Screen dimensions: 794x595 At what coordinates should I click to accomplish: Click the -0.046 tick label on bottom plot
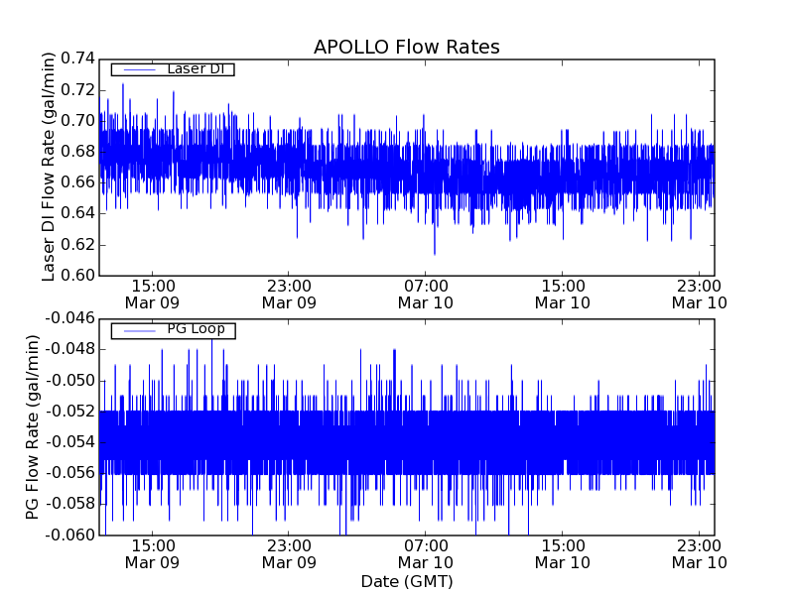point(69,318)
